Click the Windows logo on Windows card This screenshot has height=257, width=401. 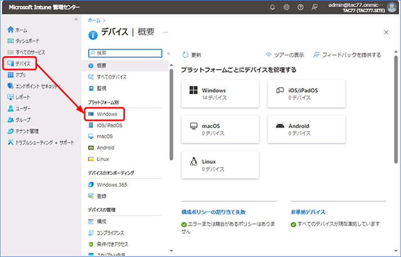click(193, 90)
